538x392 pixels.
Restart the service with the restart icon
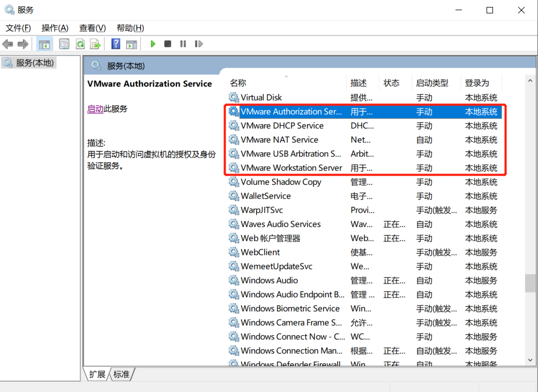(198, 44)
